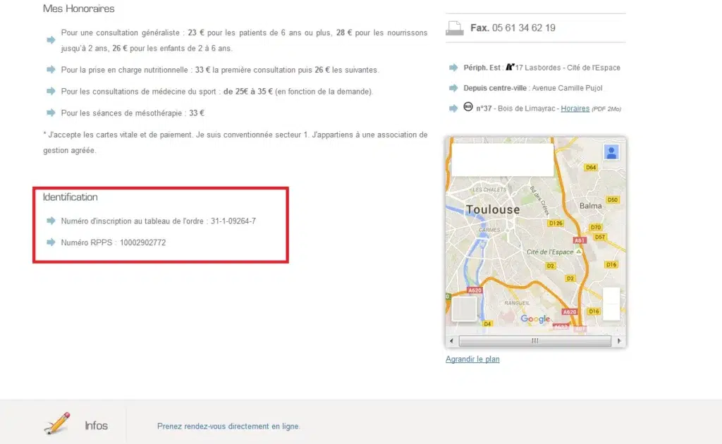Click arrow bullet beside Depuis centre-ville

[x=453, y=88]
